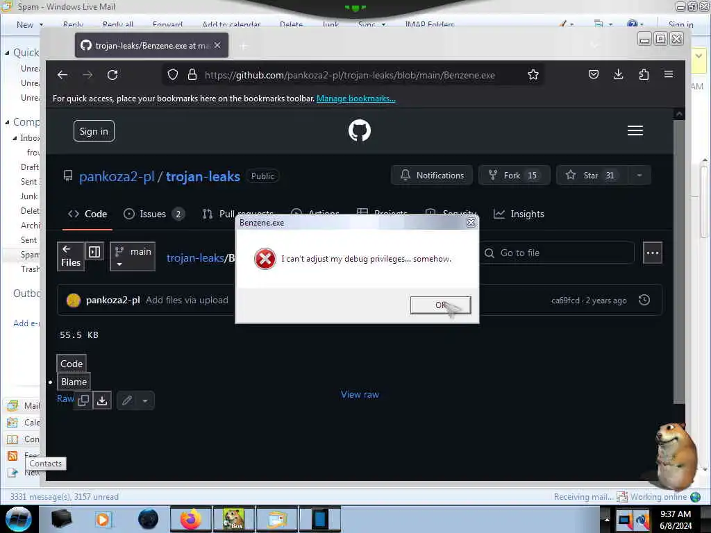The width and height of the screenshot is (711, 533).
Task: Open a new browser tab
Action: click(x=244, y=46)
